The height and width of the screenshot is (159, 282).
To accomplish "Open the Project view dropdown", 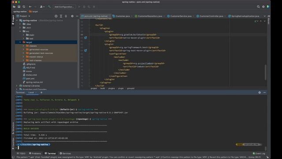I will click(23, 16).
